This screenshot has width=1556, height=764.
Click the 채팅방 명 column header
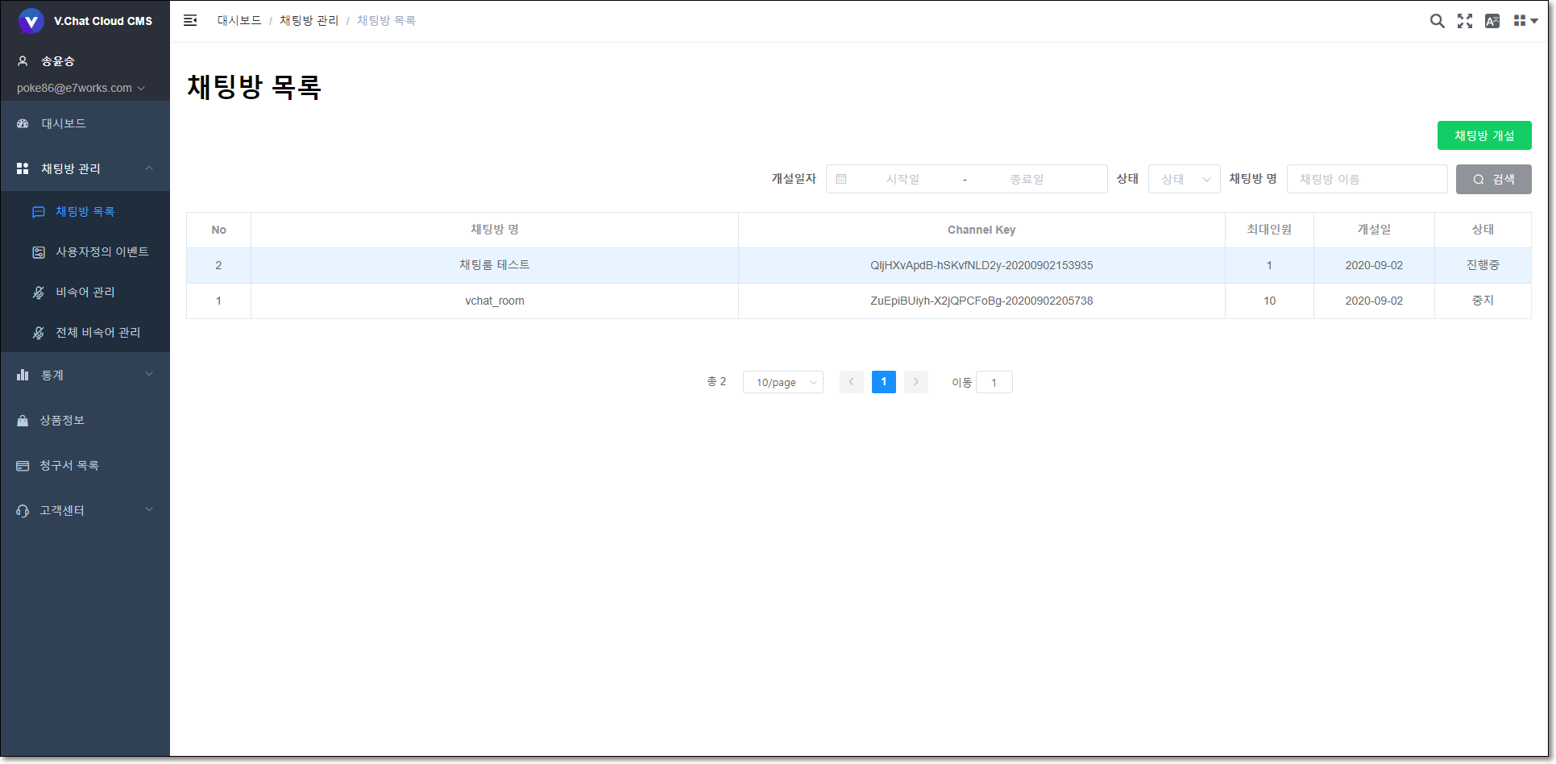(x=495, y=230)
